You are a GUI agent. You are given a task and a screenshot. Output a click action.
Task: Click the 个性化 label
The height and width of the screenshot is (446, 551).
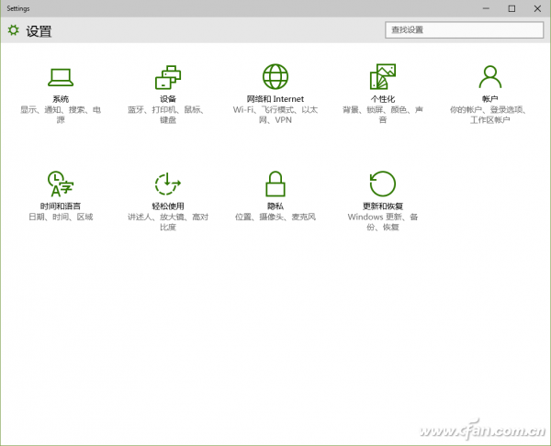(383, 99)
